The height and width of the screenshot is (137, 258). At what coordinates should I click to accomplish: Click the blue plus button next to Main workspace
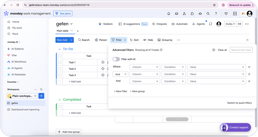click(41, 96)
